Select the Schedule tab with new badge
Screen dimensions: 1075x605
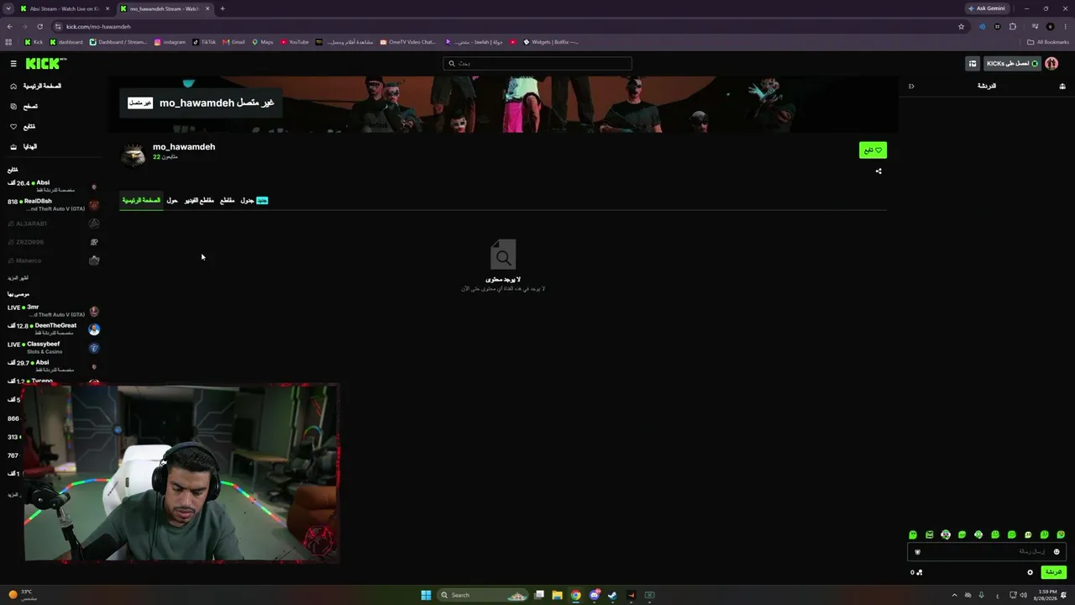coord(254,201)
